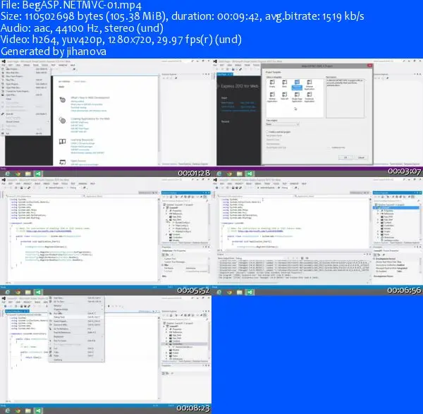
Task: Click Visual Studio icon in 00:03:07 frame taskbar
Action: [x=250, y=173]
